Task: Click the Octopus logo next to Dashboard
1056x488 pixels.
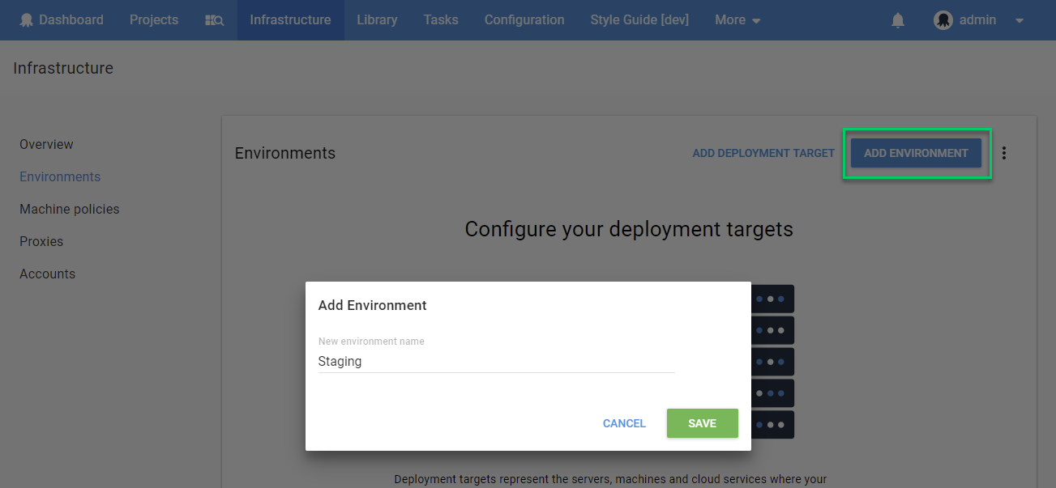Action: (x=27, y=20)
